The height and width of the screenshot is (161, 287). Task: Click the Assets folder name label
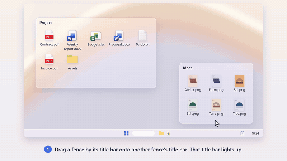click(x=73, y=68)
